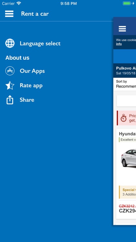Tap the stopwatch price alert icon
This screenshot has width=136, height=242.
pyautogui.click(x=123, y=118)
